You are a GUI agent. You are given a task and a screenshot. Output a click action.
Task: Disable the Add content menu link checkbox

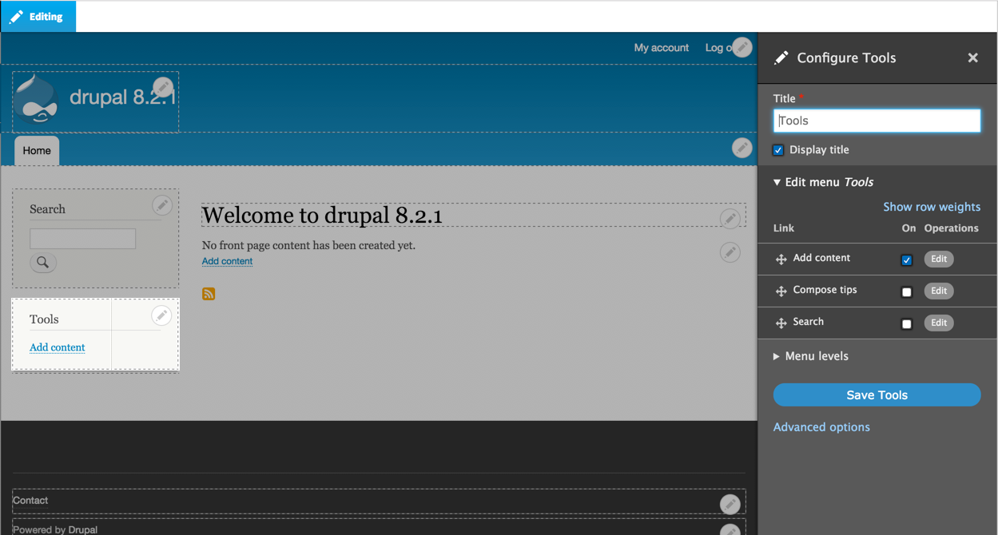click(x=906, y=260)
